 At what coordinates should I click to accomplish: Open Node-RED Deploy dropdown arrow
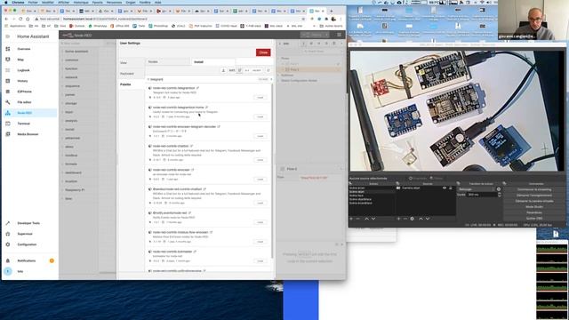point(326,35)
